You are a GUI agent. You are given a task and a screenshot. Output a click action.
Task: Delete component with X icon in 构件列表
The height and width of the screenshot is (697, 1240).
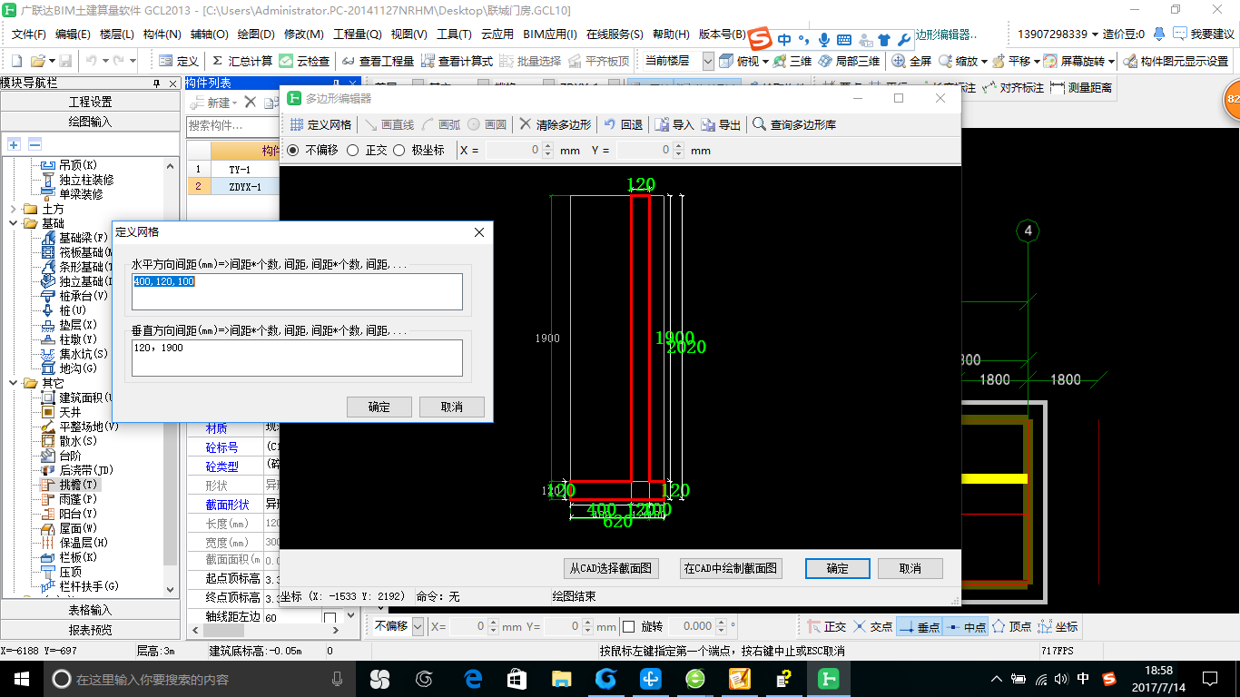tap(251, 102)
